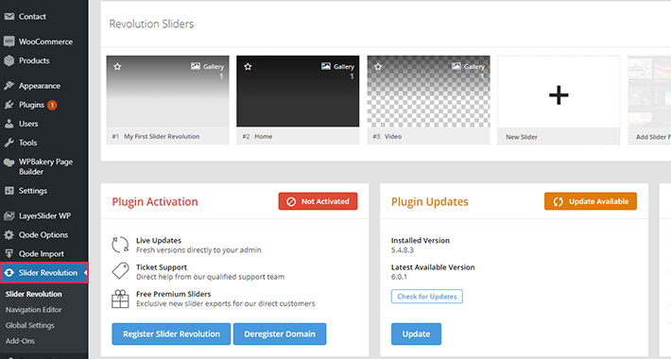This screenshot has width=671, height=359.
Task: Toggle favorite star on Home slider
Action: point(248,67)
